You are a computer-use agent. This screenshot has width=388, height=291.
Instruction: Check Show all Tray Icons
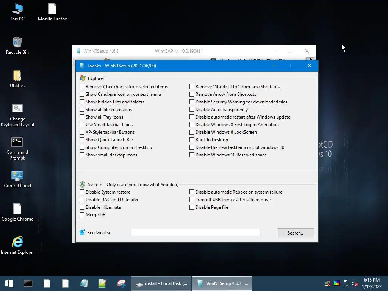82,117
